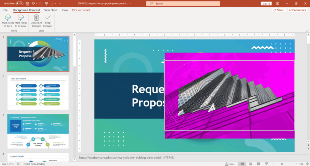Select Mark Areas to Keep tool

point(8,21)
